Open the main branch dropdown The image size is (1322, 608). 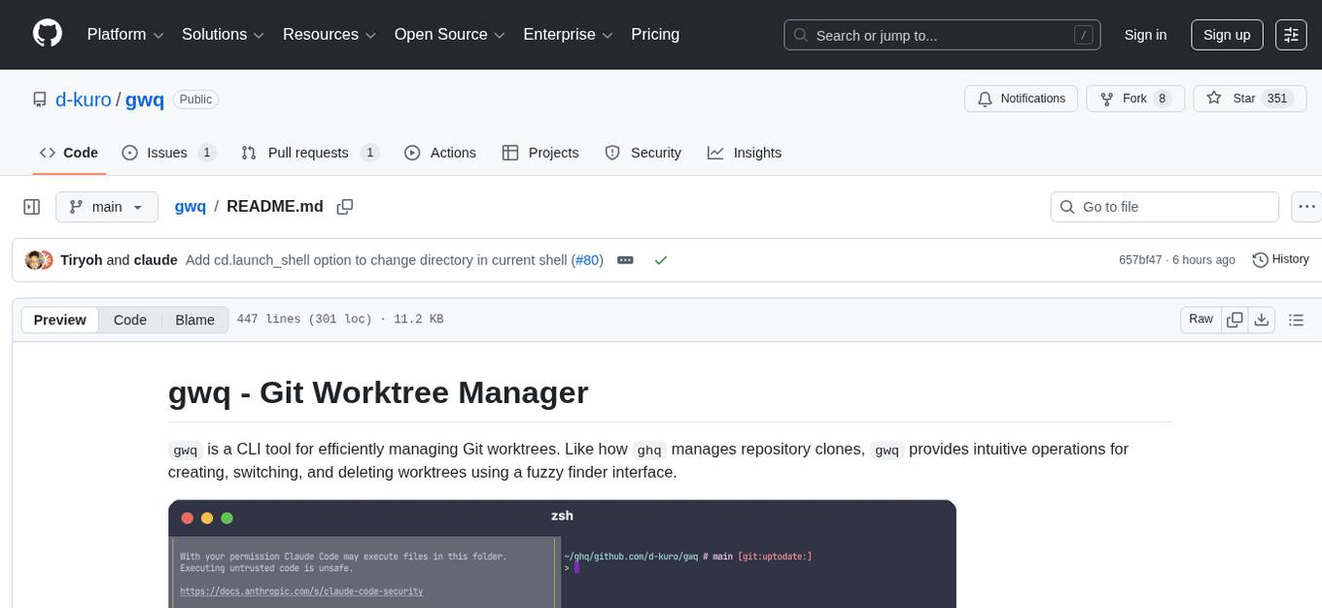click(x=107, y=206)
